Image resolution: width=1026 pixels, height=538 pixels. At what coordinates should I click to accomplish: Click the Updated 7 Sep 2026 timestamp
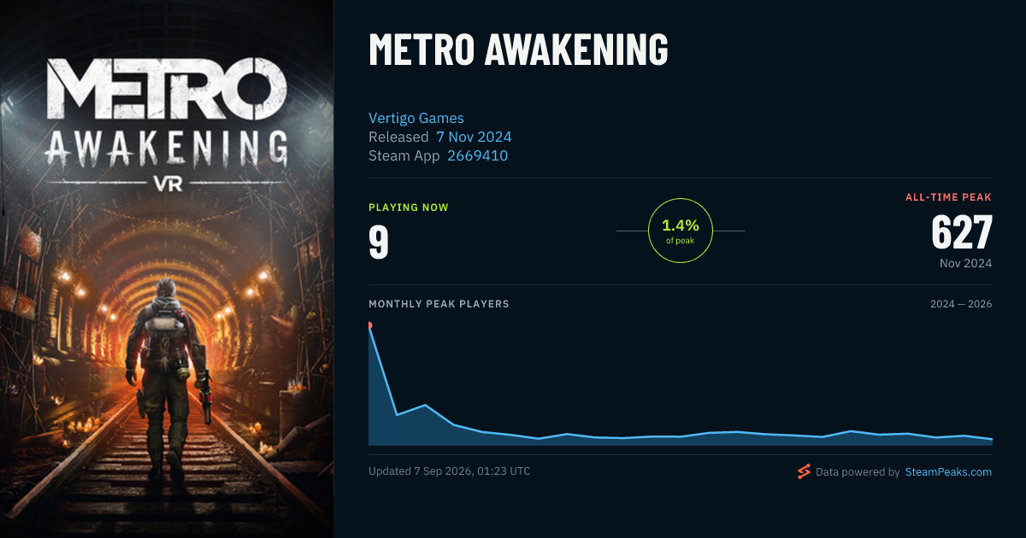pos(450,471)
